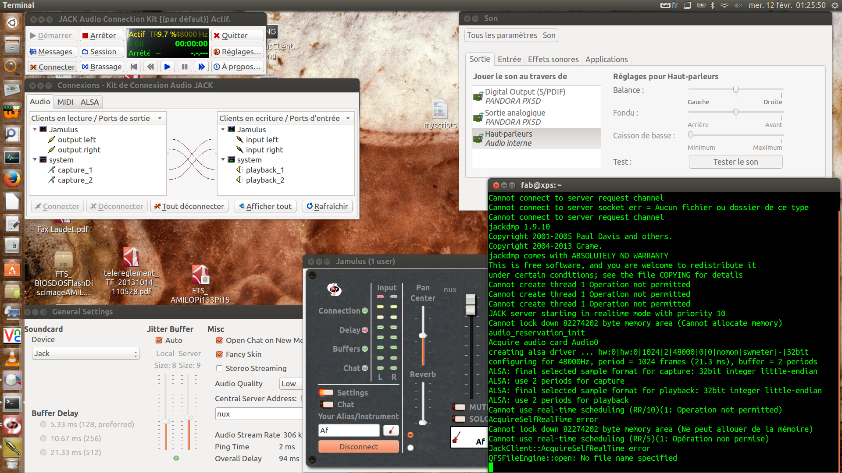Launch VLC from the dock
Screen dimensions: 842x473
point(12,358)
